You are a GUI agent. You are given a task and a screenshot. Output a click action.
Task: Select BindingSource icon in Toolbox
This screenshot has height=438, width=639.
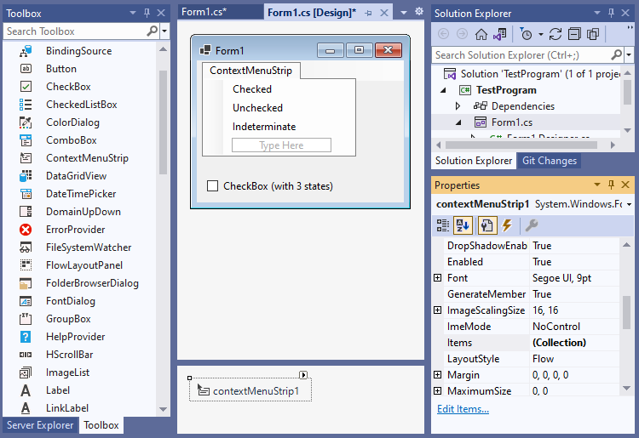click(x=26, y=51)
